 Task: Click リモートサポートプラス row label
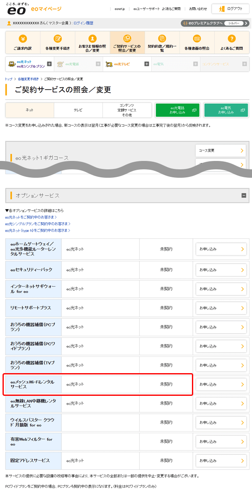(x=31, y=308)
